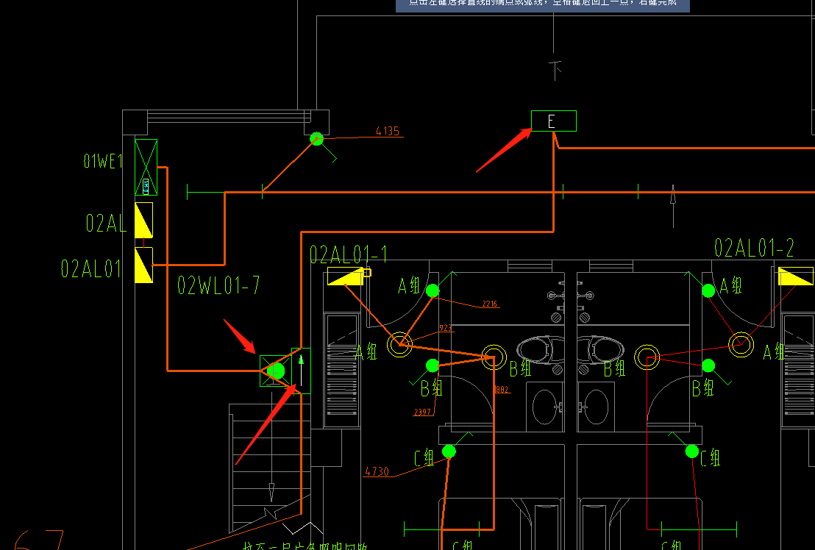Select the 2397 length annotation
Screen dimensions: 815x550
click(422, 413)
